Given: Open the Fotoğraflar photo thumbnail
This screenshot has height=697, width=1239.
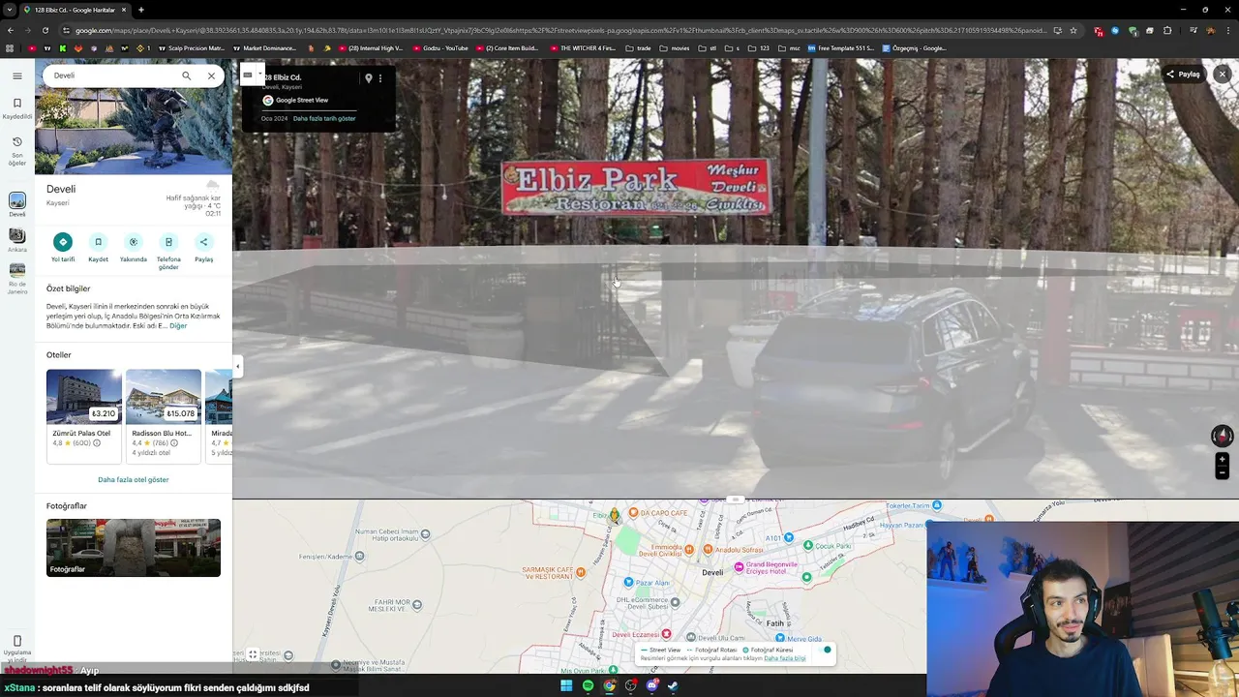Looking at the screenshot, I should 134,548.
